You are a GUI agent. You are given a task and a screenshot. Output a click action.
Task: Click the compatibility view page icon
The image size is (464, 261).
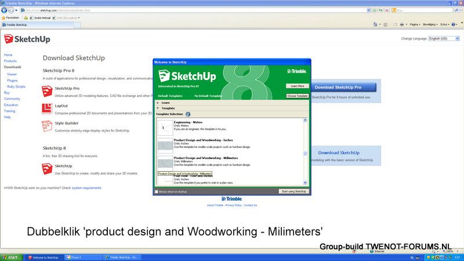tap(375, 10)
